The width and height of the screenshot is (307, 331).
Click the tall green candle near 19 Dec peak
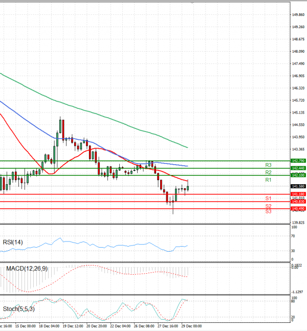point(60,126)
